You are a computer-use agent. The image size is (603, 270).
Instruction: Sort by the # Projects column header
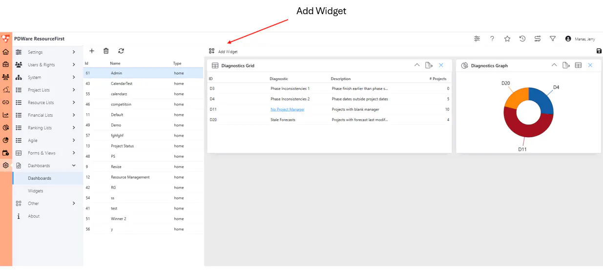[439, 79]
